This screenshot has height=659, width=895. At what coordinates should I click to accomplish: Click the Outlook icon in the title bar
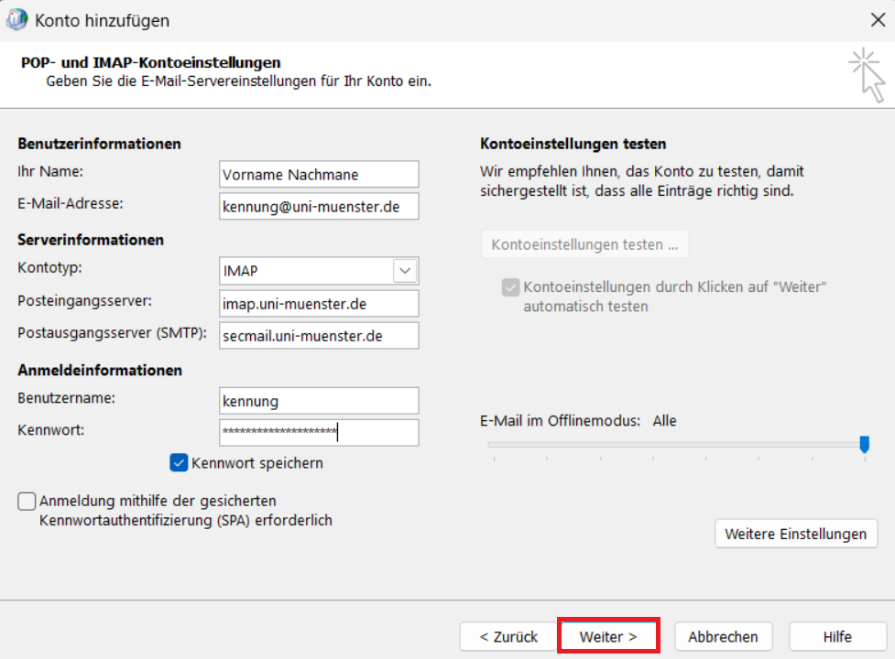[x=16, y=20]
